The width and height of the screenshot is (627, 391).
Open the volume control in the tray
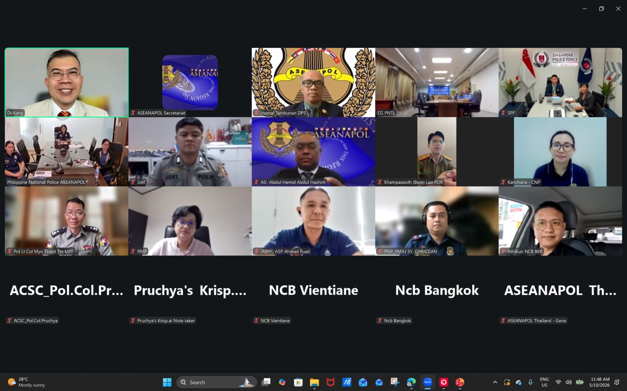pos(569,382)
